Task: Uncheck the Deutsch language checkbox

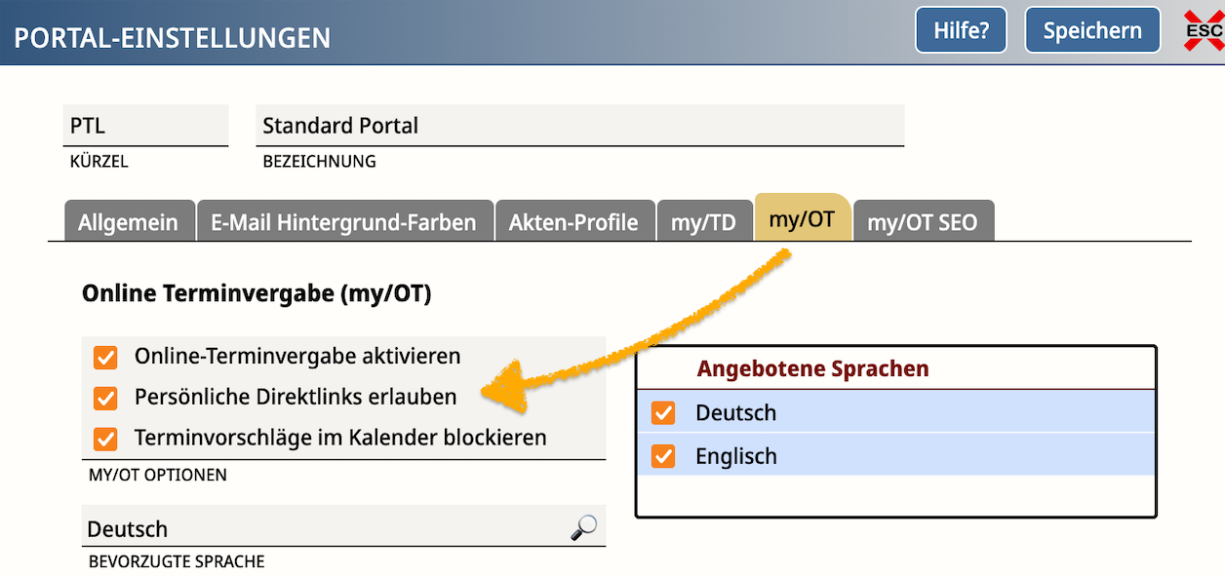Action: [x=663, y=413]
